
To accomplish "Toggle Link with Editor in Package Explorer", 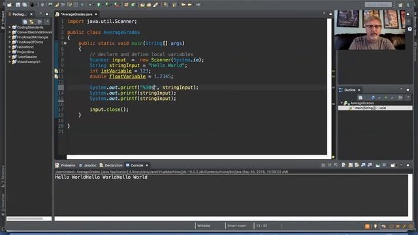I will click(x=31, y=22).
